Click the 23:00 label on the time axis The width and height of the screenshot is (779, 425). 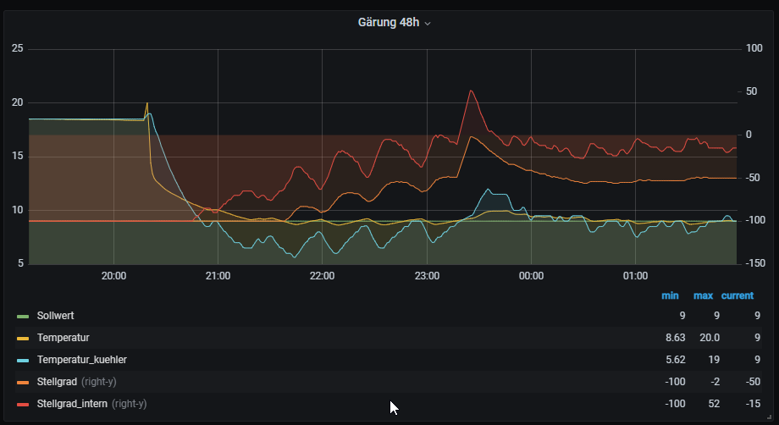(427, 276)
